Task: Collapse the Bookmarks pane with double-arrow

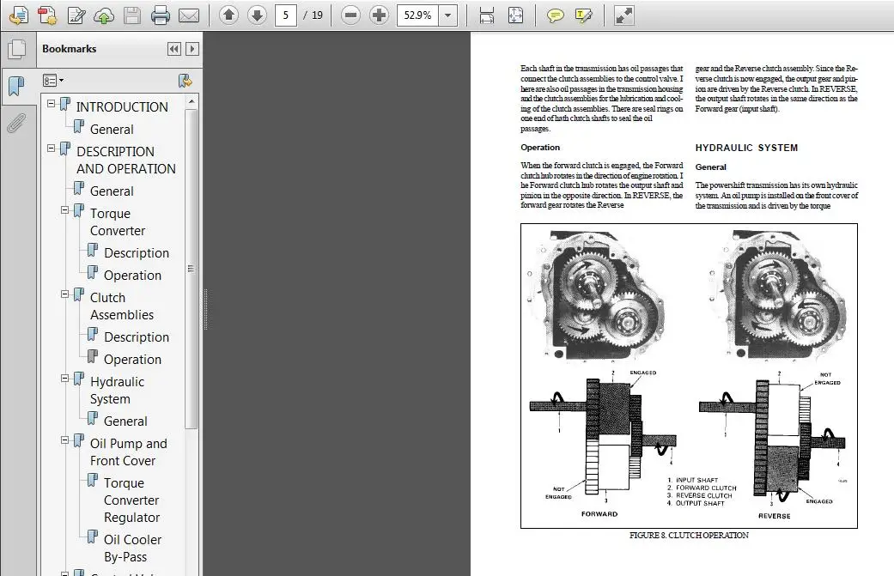Action: pyautogui.click(x=174, y=49)
